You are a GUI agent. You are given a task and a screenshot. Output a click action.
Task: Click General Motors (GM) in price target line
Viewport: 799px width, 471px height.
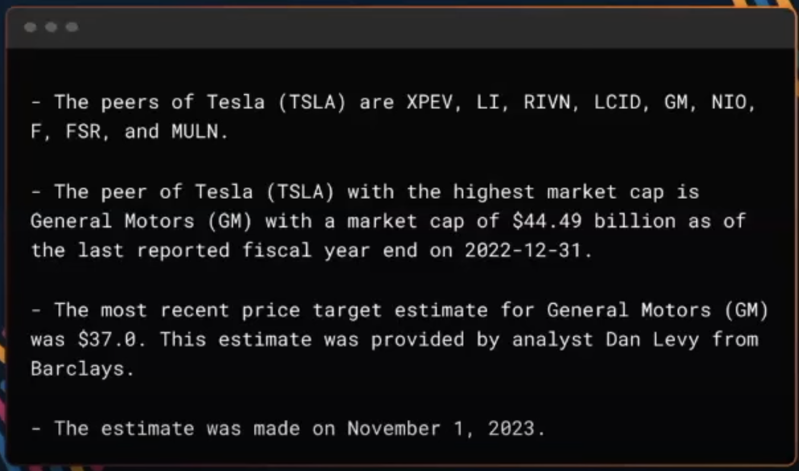pos(658,310)
